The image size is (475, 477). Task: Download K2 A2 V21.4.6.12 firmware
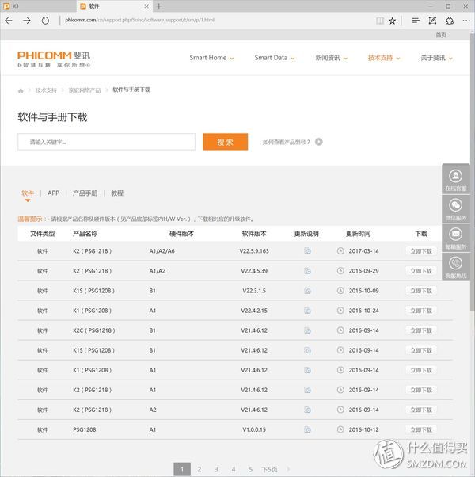click(421, 410)
